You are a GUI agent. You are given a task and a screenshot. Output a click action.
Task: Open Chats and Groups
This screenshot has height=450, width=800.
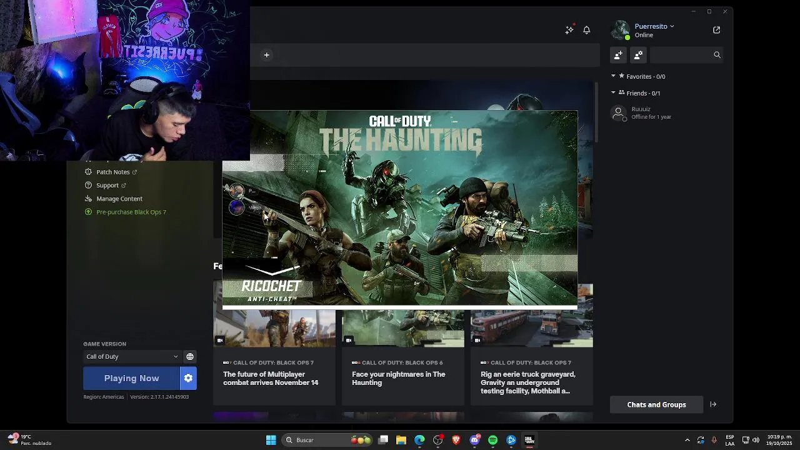click(x=656, y=404)
